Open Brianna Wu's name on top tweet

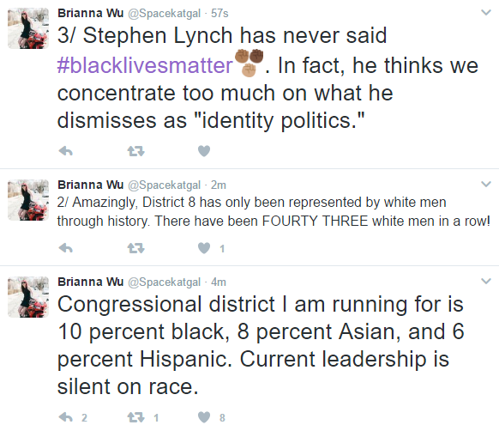[90, 13]
